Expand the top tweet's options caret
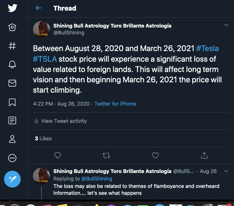The width and height of the screenshot is (234, 206). coord(227,25)
